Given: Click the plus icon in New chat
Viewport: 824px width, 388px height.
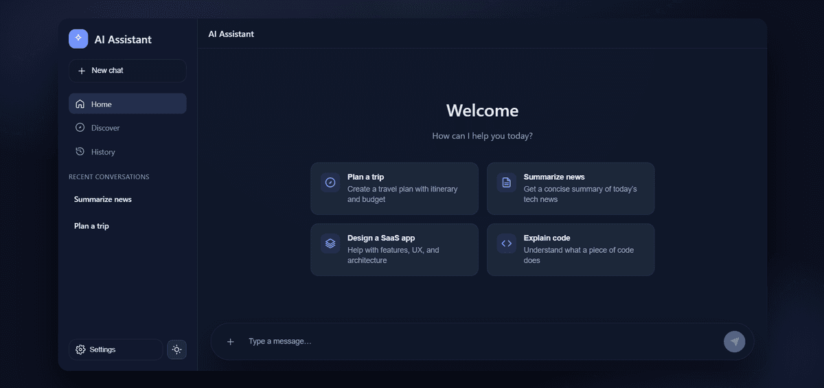Looking at the screenshot, I should pos(82,71).
